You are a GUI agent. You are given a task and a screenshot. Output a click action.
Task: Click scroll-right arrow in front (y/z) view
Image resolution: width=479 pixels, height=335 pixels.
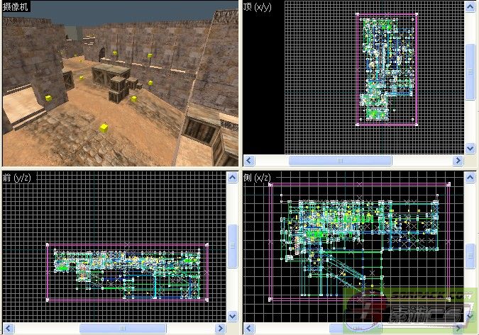[x=220, y=329]
